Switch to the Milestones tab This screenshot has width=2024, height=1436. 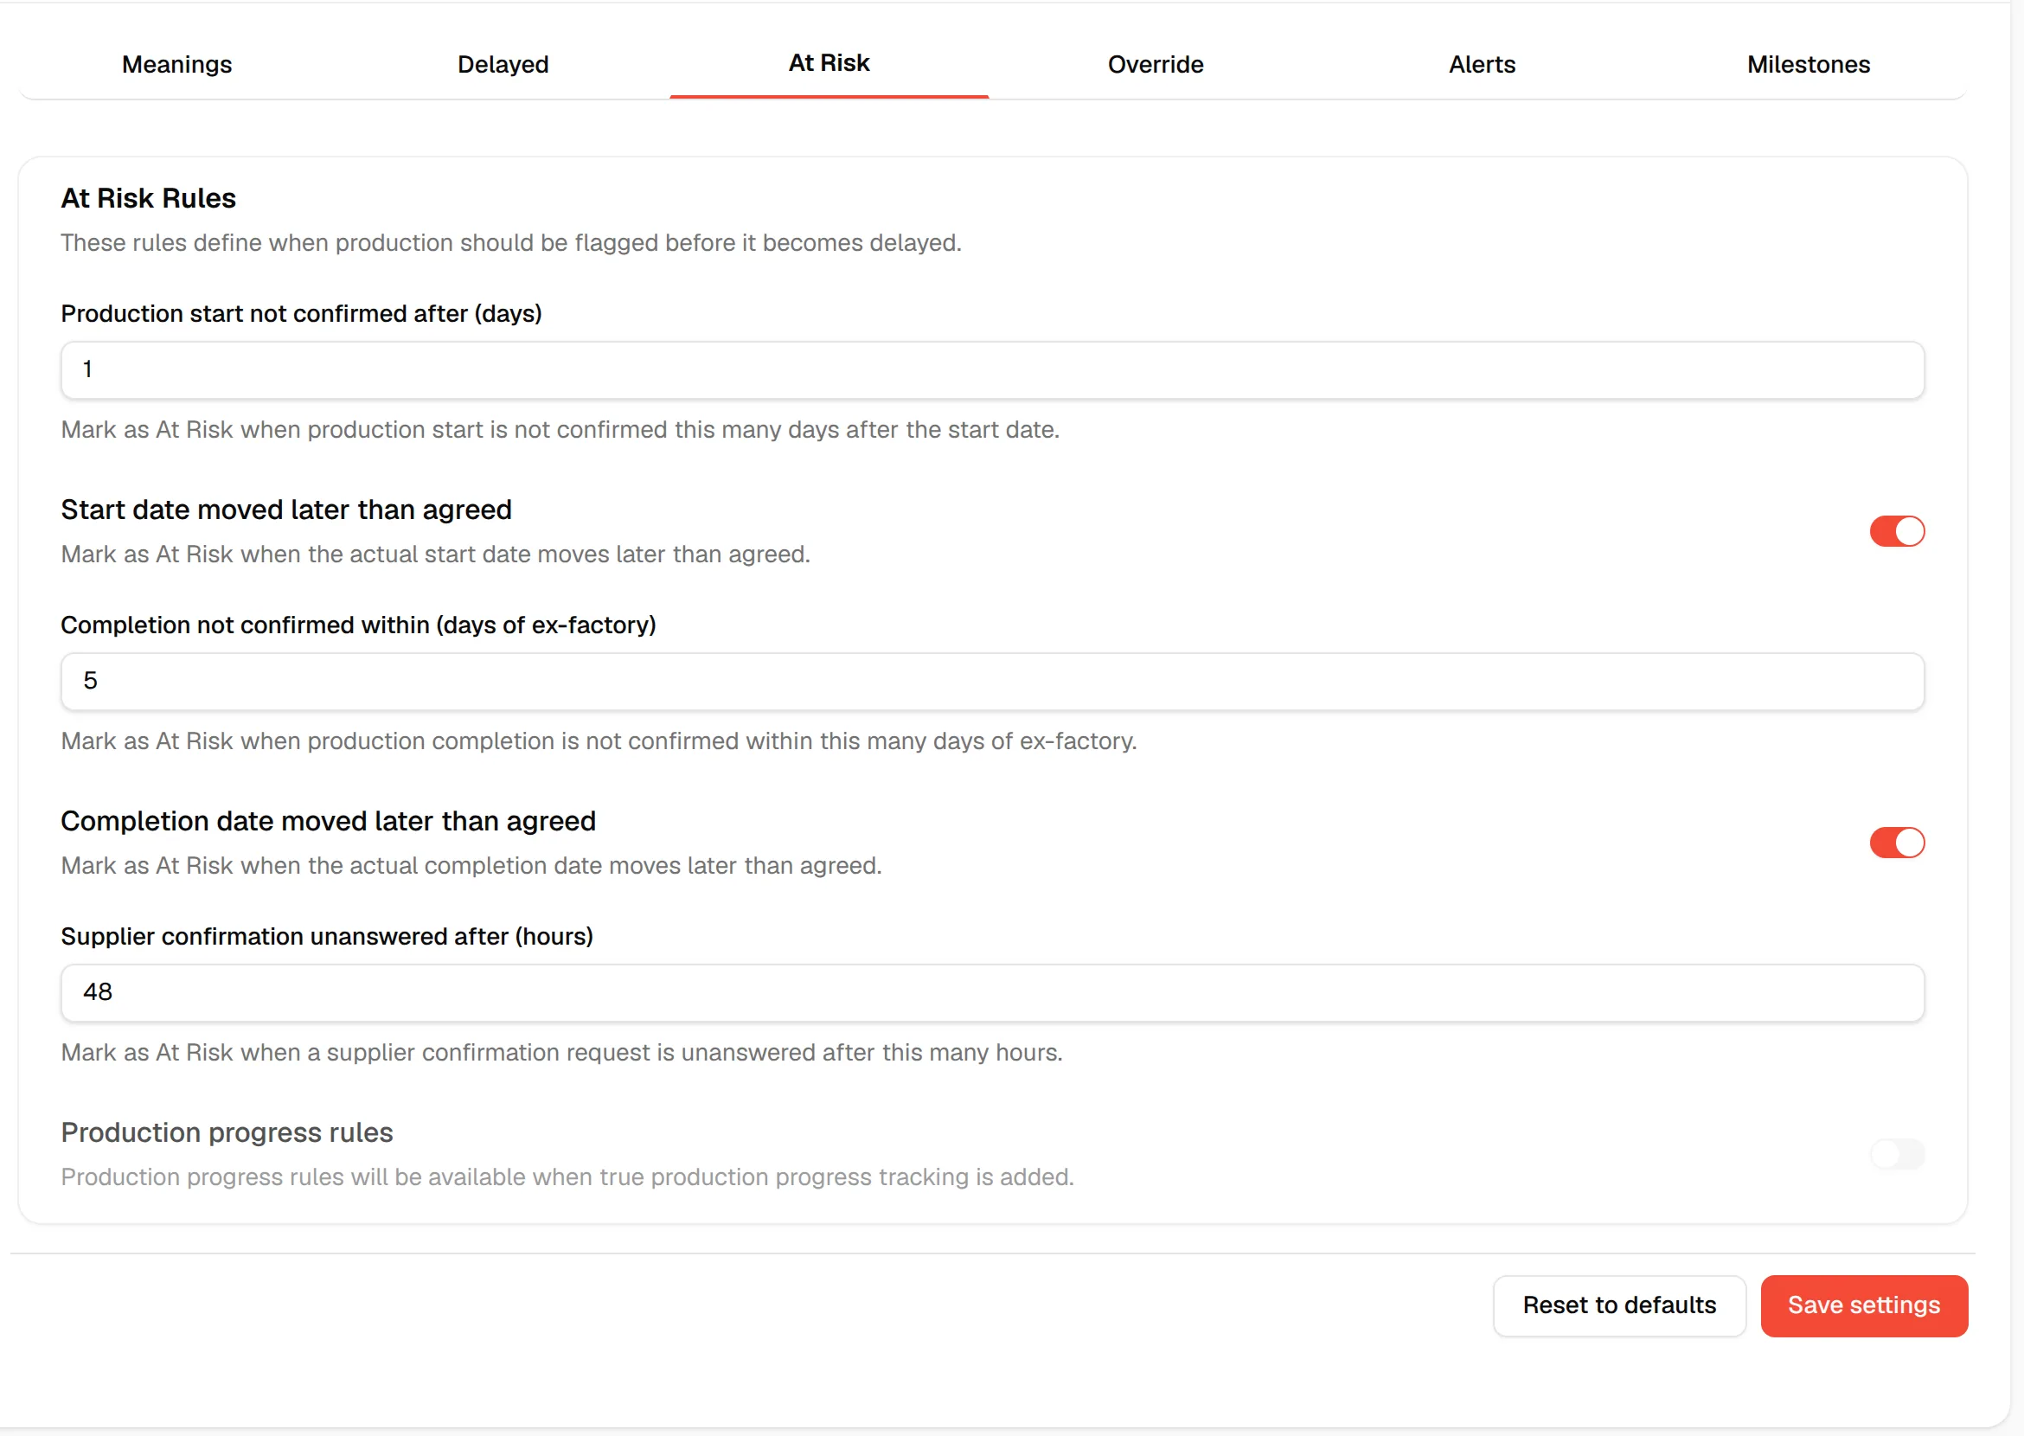tap(1809, 65)
